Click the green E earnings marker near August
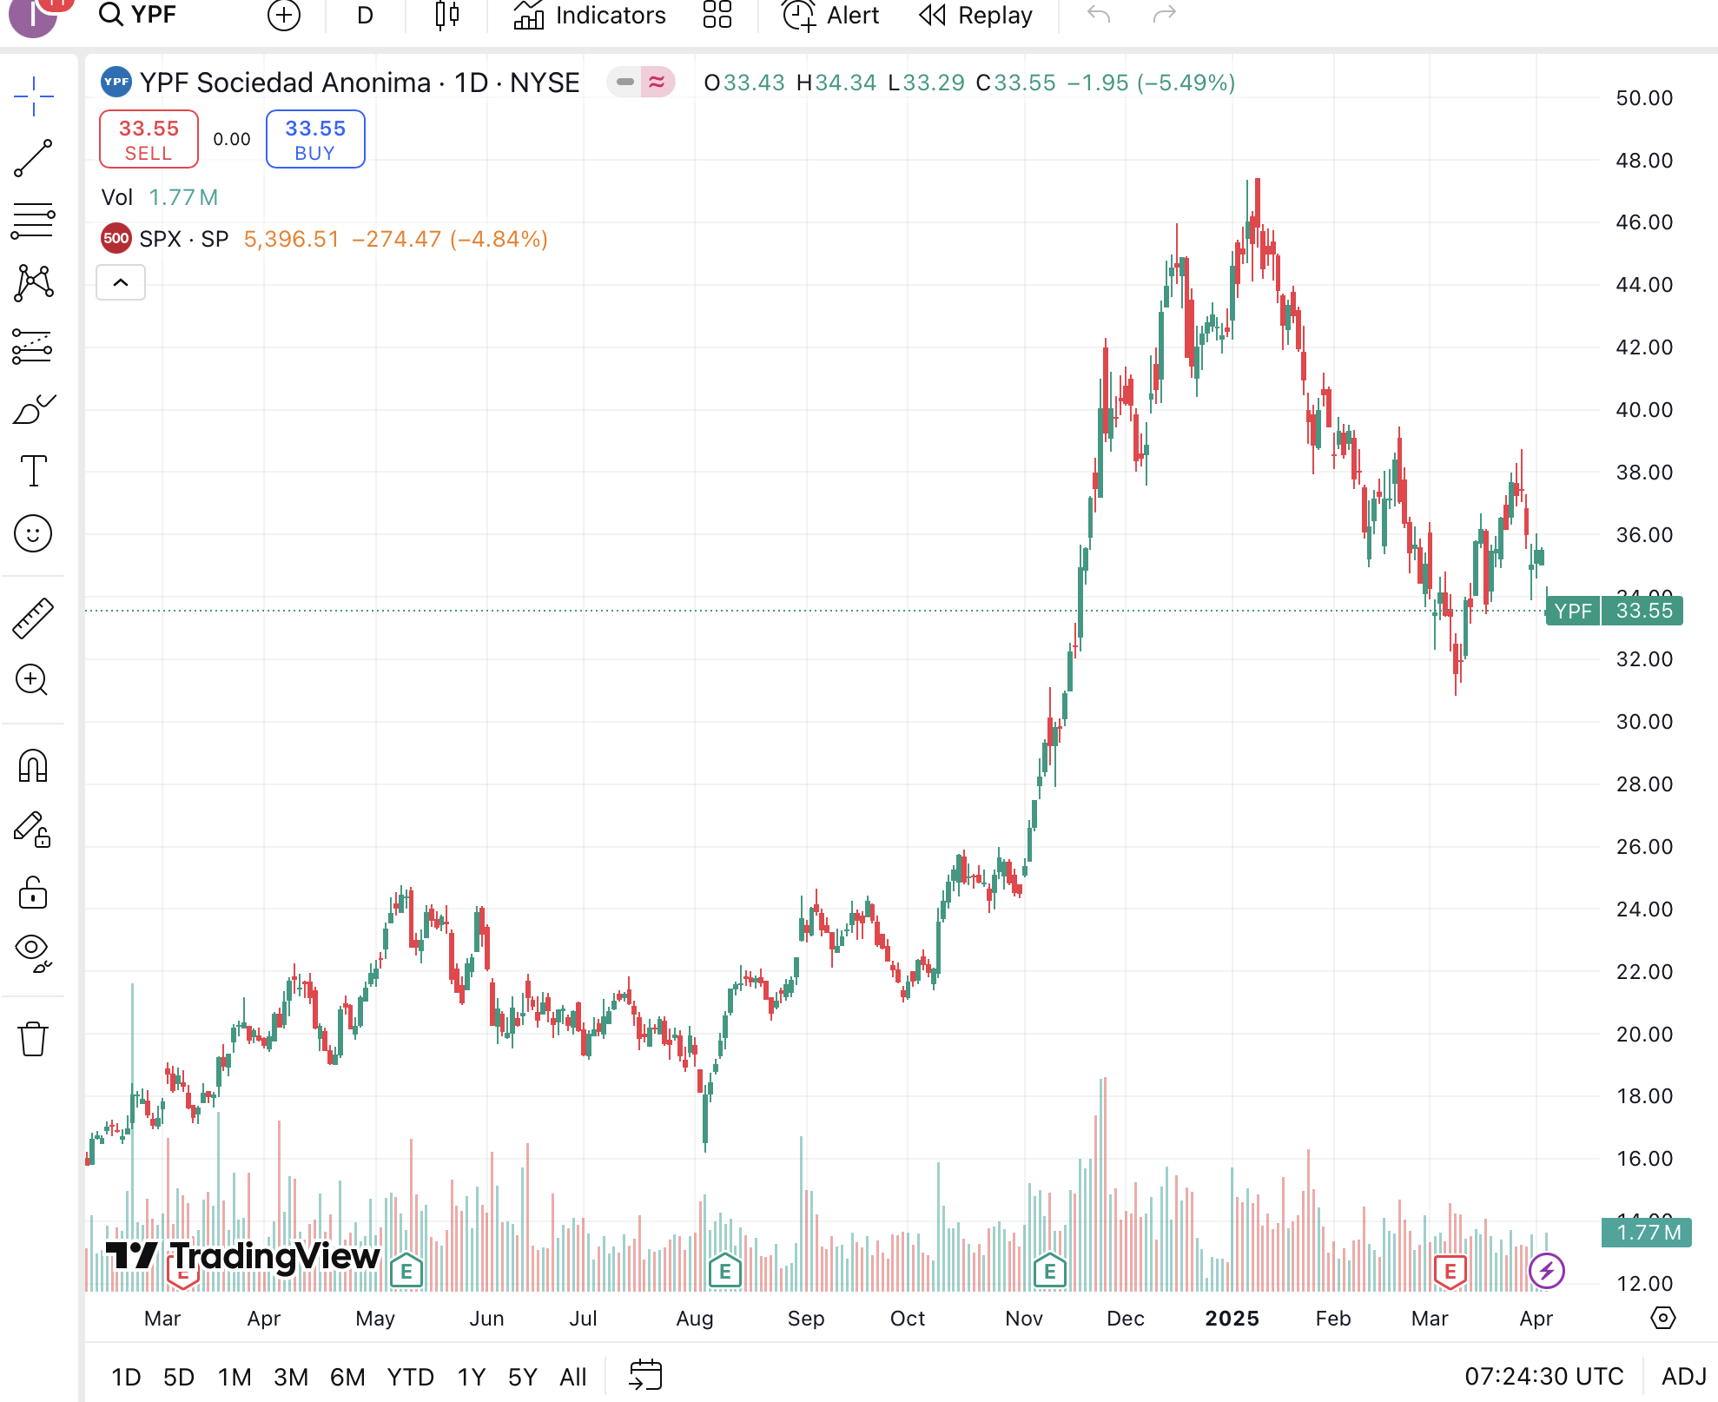 point(724,1272)
